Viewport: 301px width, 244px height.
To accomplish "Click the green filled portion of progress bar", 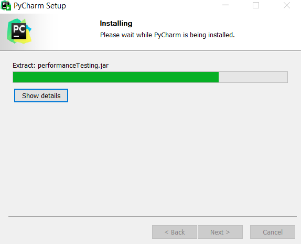I will tap(116, 77).
